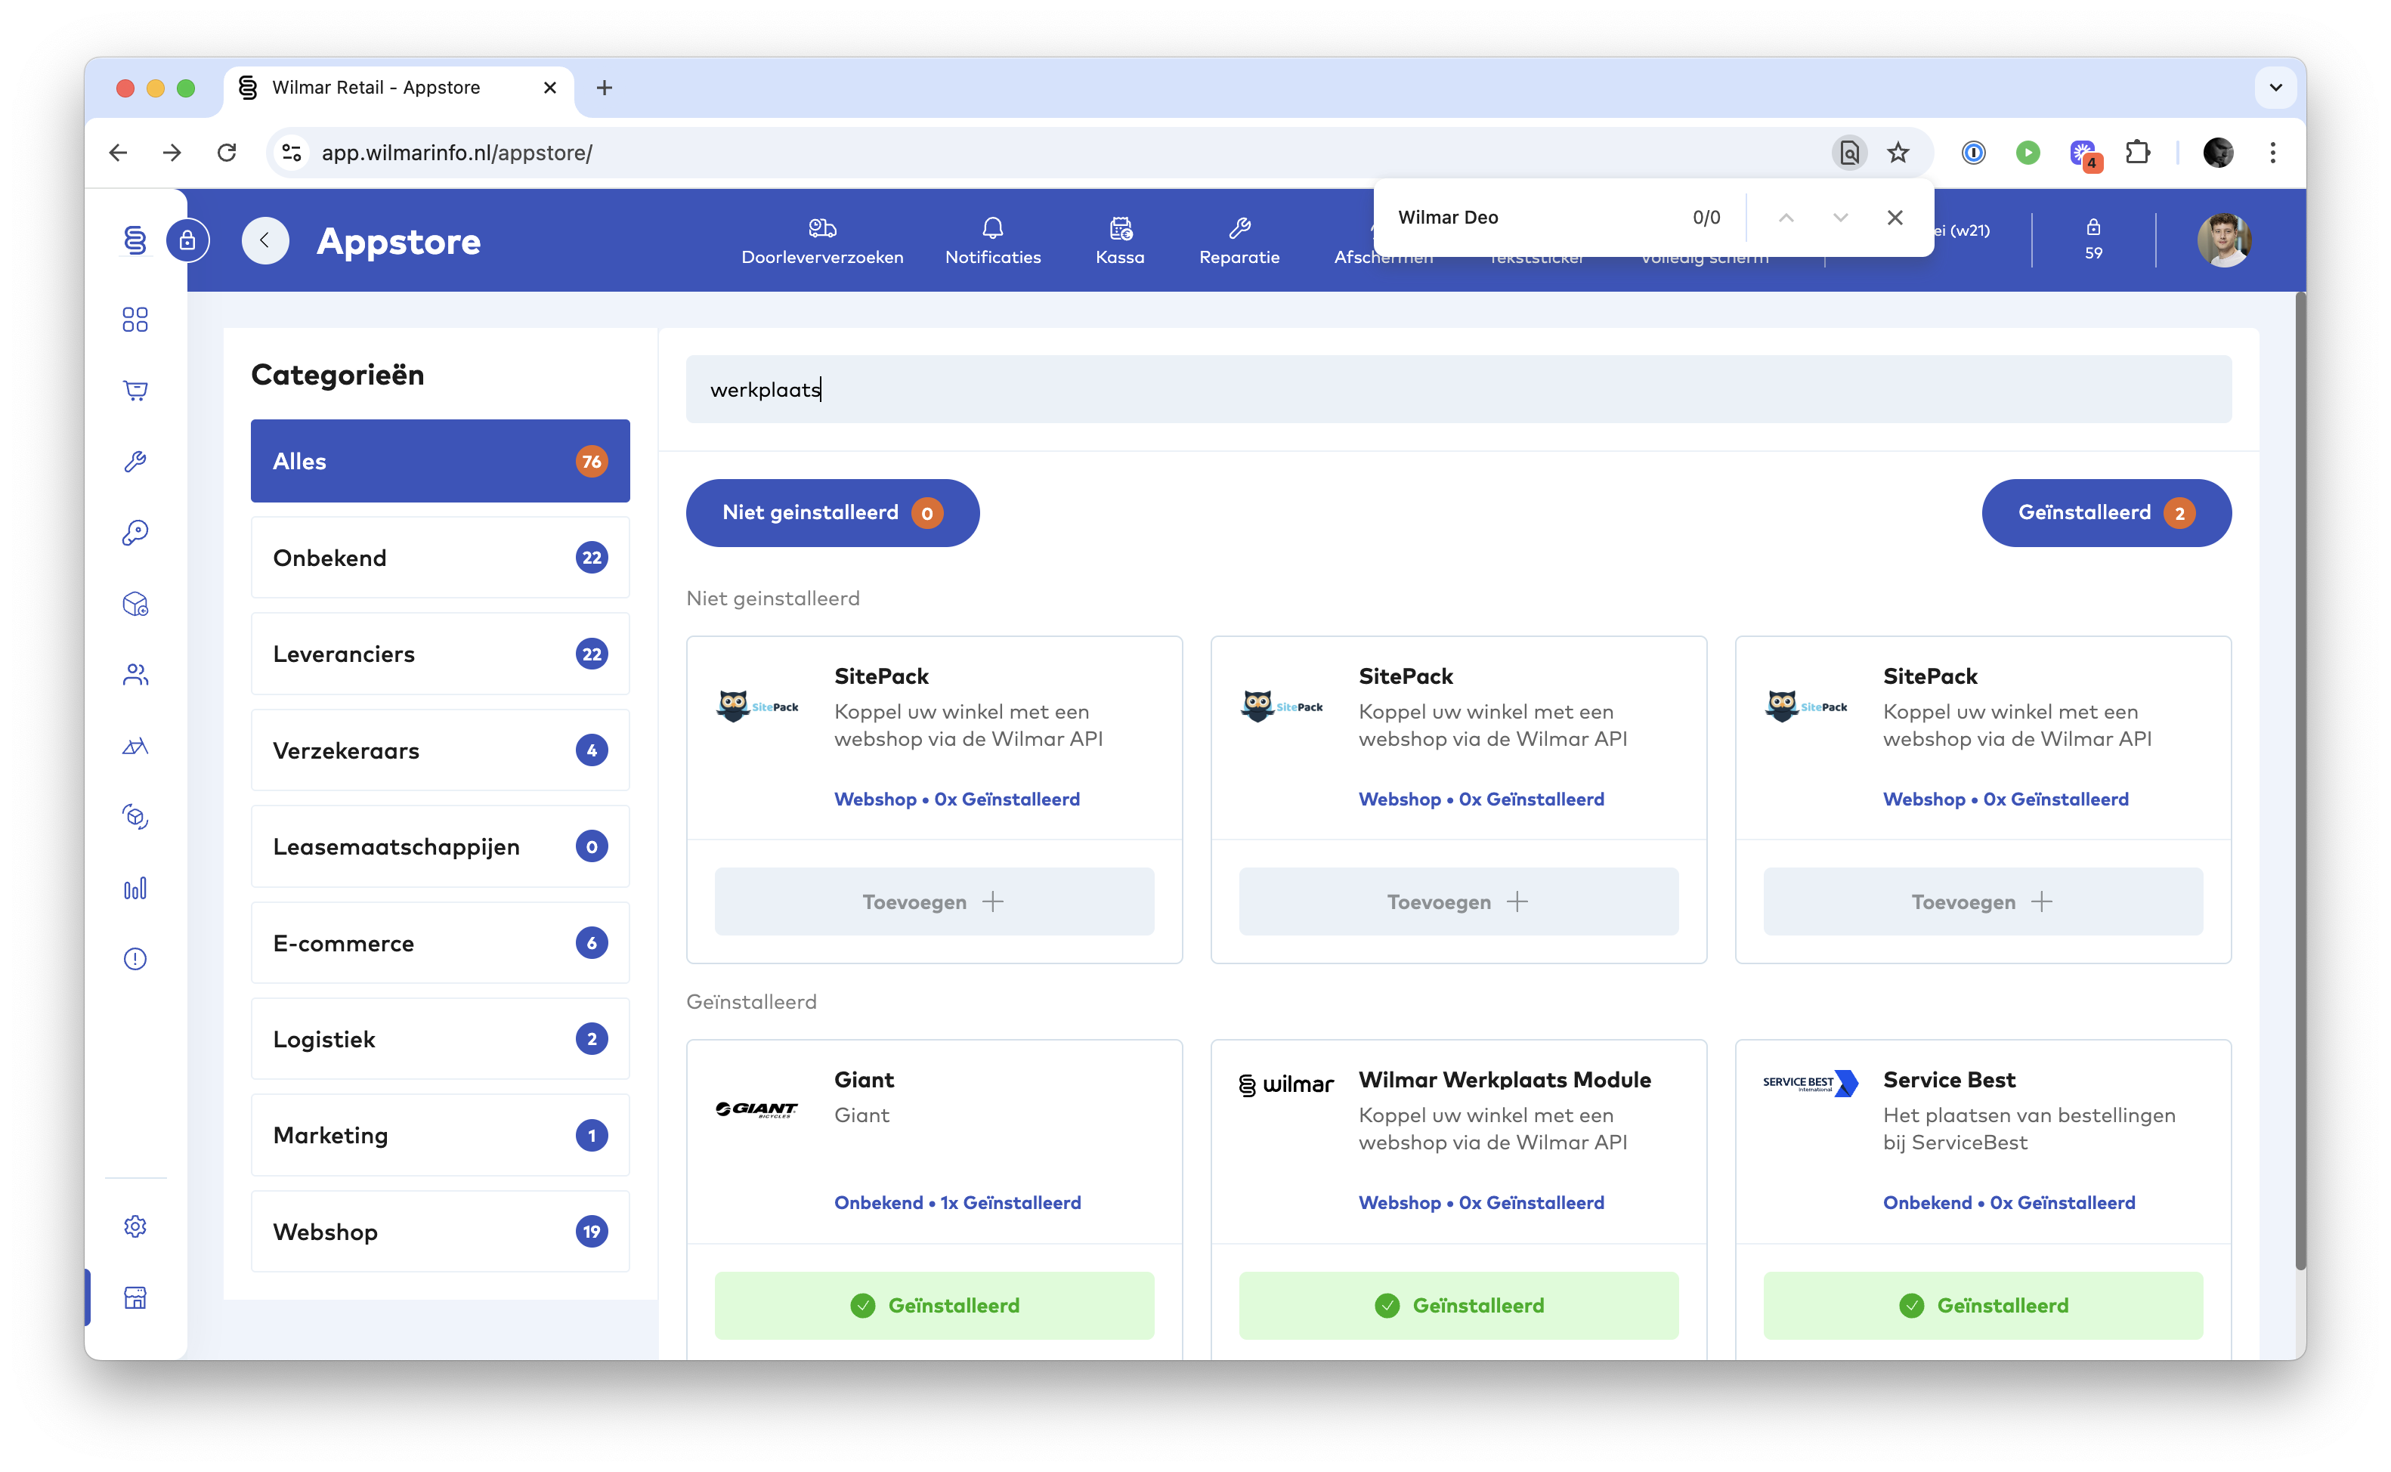Open the dashboard grid icon in sidebar
This screenshot has width=2391, height=1472.
135,320
